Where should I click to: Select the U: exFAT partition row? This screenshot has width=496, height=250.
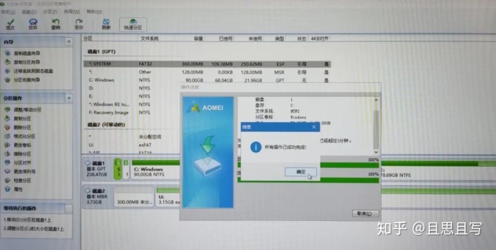click(x=132, y=145)
